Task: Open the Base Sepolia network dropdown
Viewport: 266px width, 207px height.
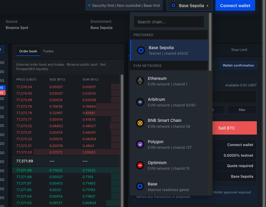Action: tap(189, 5)
